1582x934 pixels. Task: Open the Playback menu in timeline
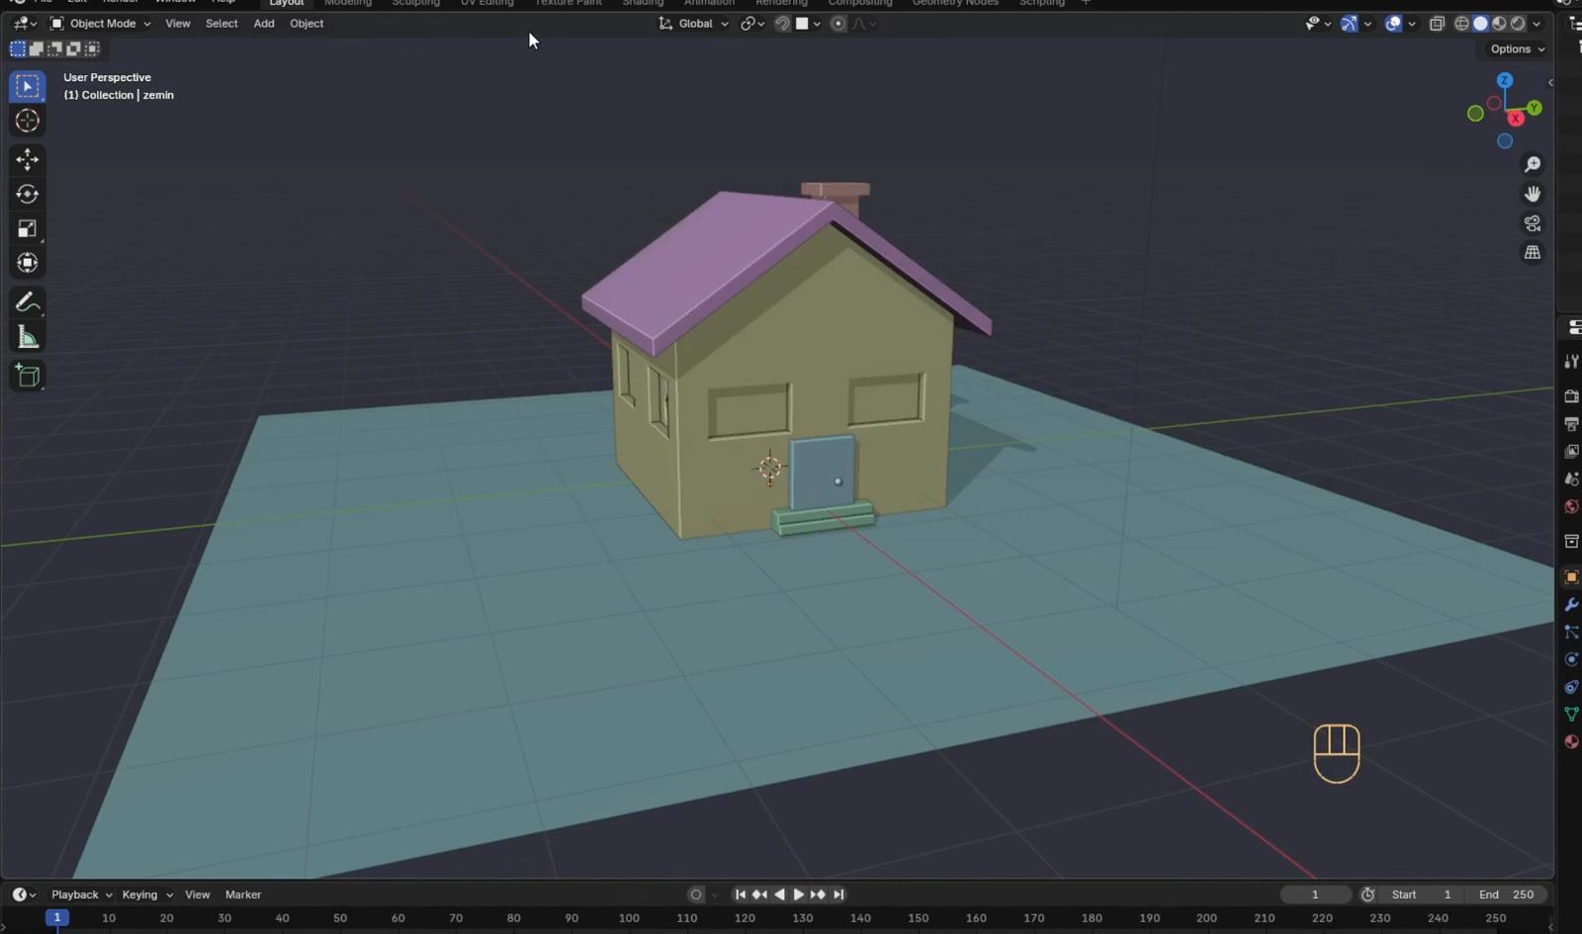(x=81, y=894)
